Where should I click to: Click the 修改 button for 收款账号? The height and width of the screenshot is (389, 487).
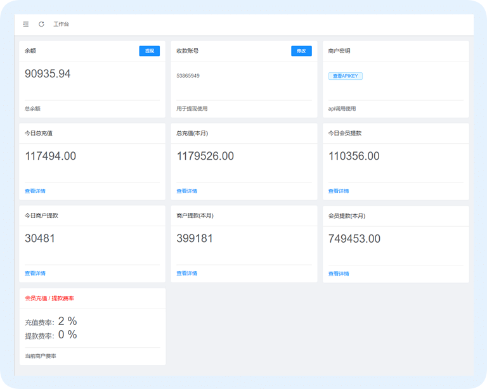point(301,51)
